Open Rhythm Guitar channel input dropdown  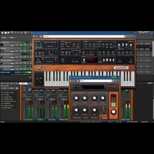point(64,97)
